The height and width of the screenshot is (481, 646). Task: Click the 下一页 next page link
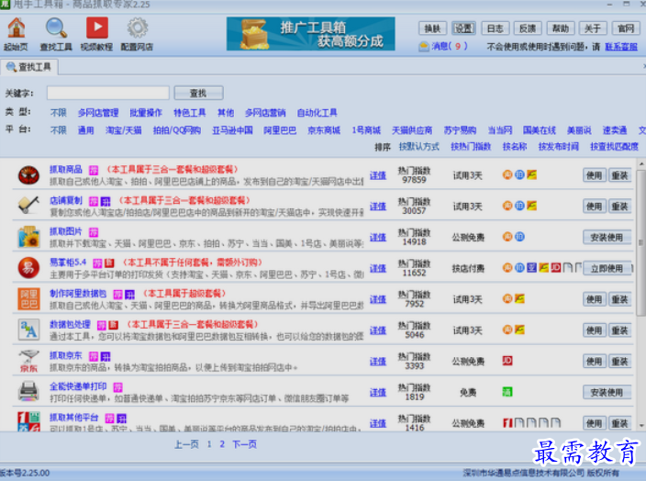click(244, 444)
